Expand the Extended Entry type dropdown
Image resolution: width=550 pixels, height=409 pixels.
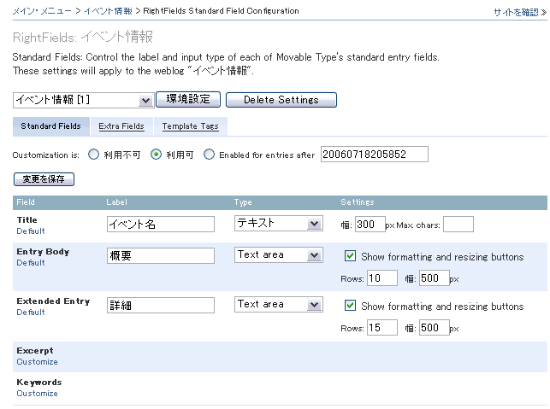(278, 305)
